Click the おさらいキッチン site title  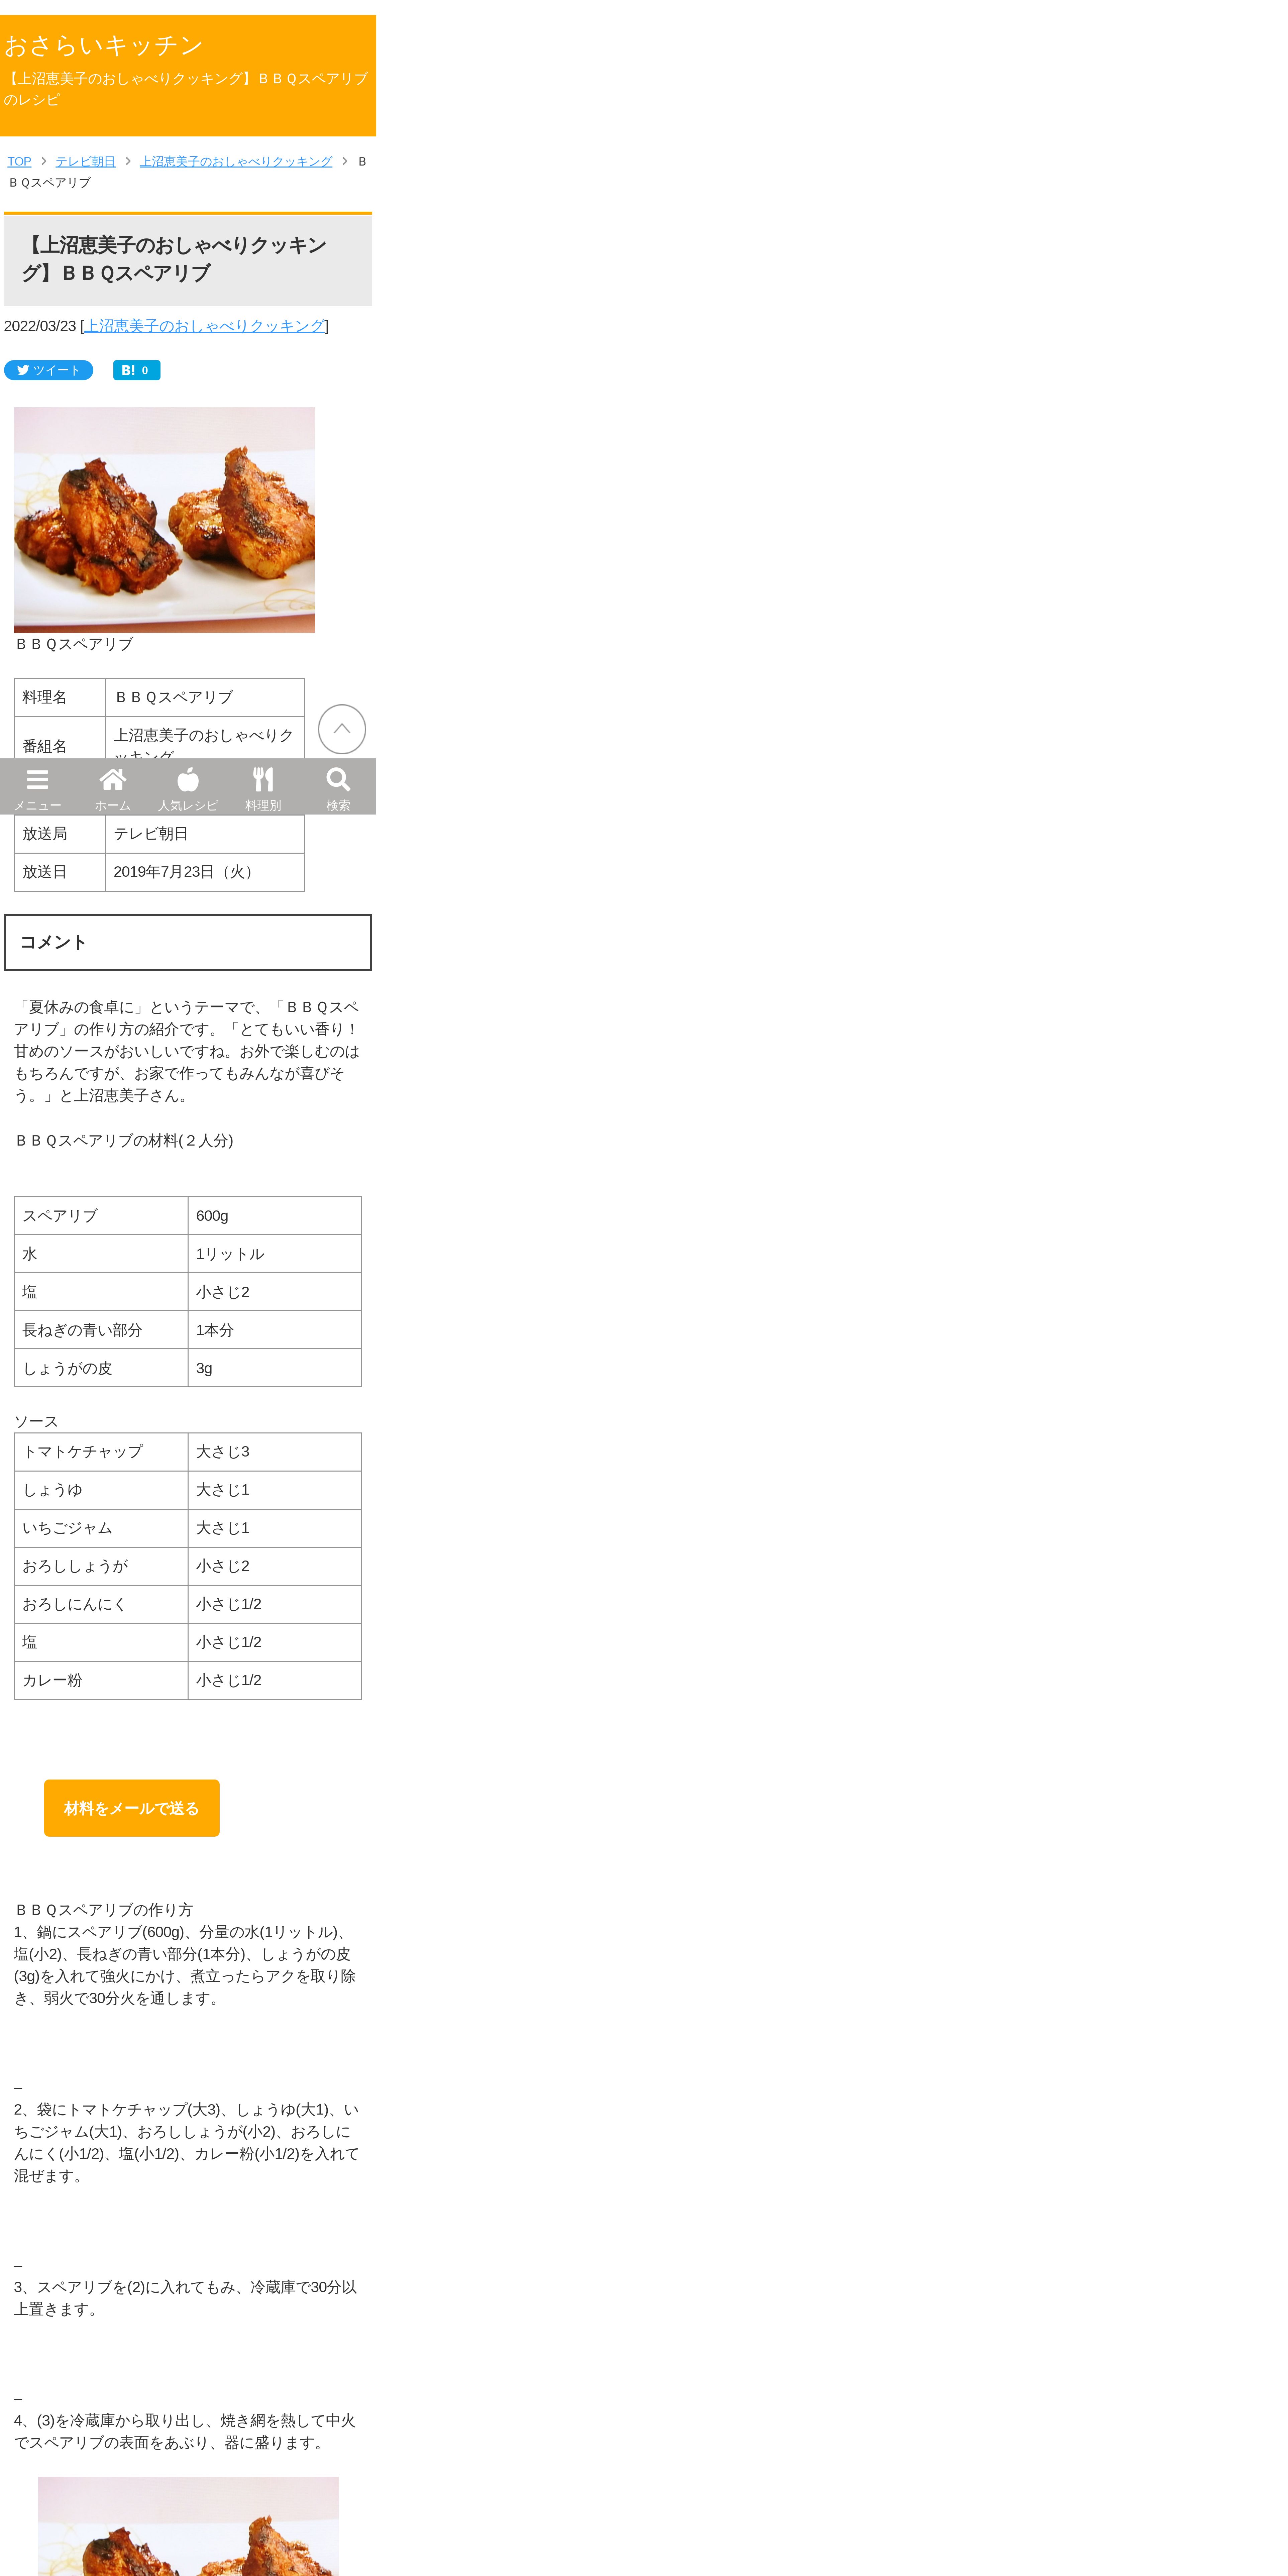[x=104, y=45]
